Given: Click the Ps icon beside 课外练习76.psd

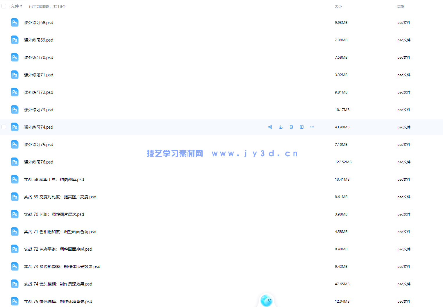Looking at the screenshot, I should tap(15, 162).
